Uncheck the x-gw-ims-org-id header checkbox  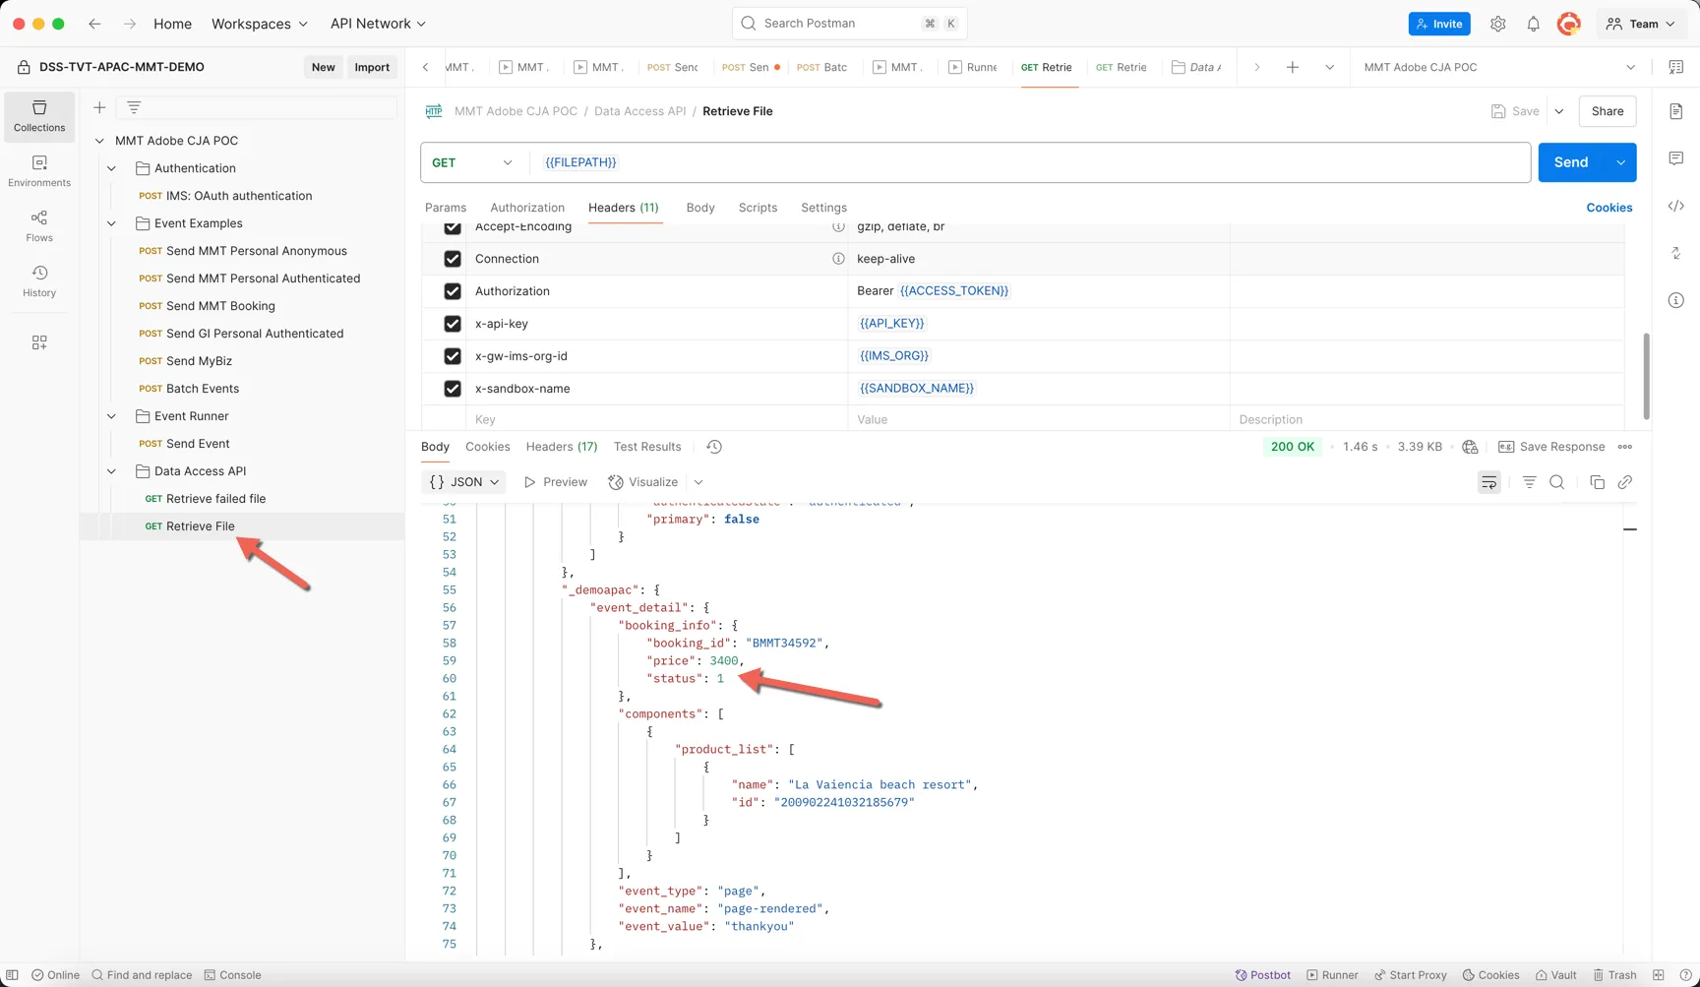click(x=453, y=356)
